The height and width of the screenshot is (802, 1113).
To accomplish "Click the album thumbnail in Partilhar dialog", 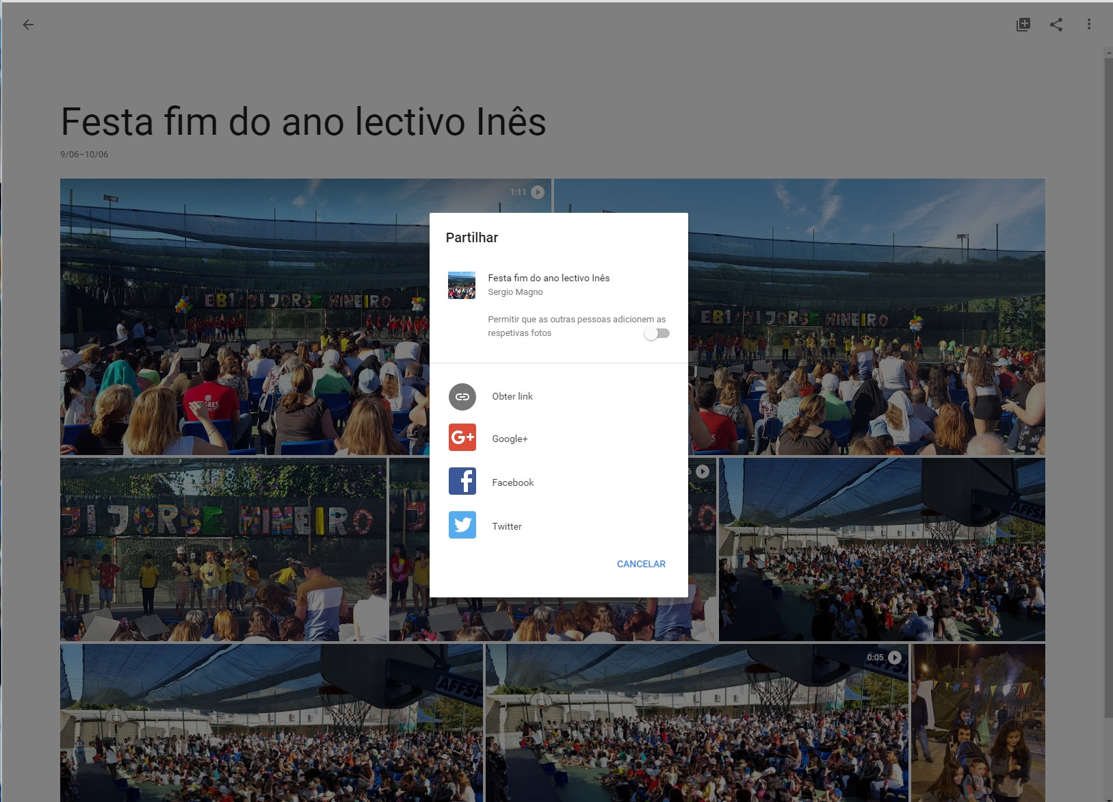I will point(462,285).
